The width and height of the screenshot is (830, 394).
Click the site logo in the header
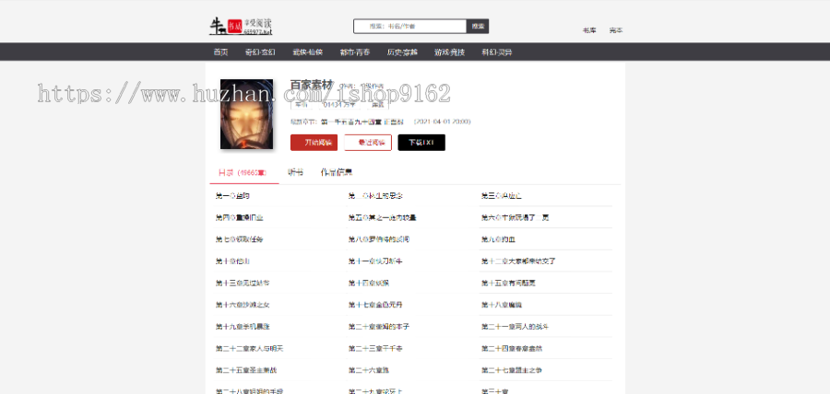pyautogui.click(x=243, y=25)
